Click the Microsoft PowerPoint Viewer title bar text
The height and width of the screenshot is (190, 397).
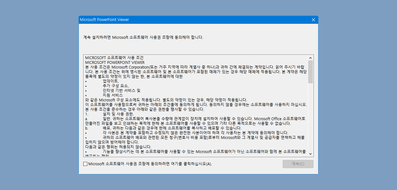(x=104, y=20)
